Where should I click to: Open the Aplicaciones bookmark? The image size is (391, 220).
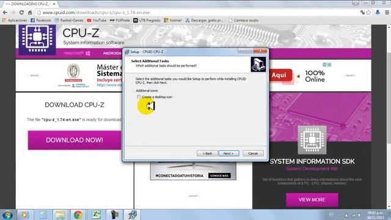coord(15,20)
